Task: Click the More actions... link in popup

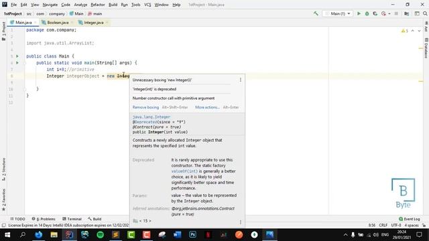Action: click(207, 107)
